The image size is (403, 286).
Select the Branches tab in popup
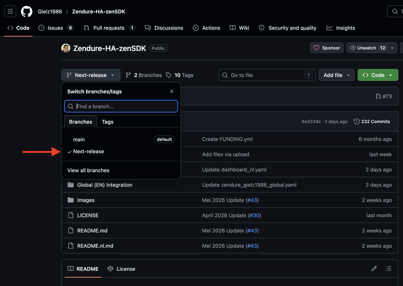pos(81,122)
